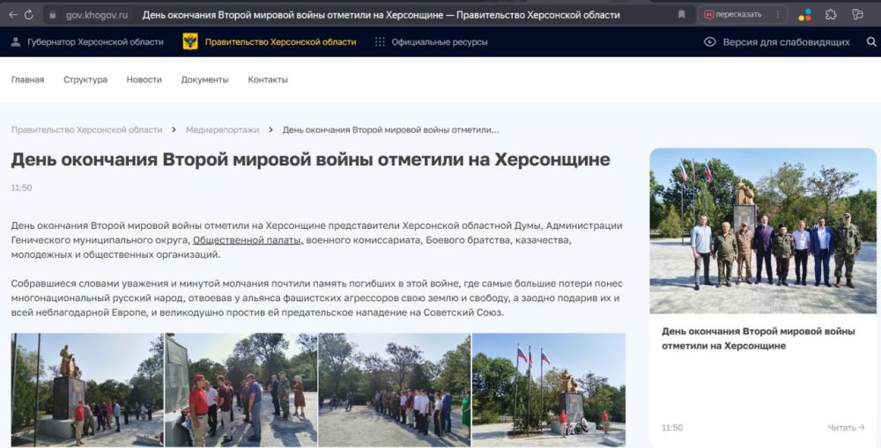Open browser extensions puzzle icon
Viewport: 881px width, 448px height.
(831, 15)
